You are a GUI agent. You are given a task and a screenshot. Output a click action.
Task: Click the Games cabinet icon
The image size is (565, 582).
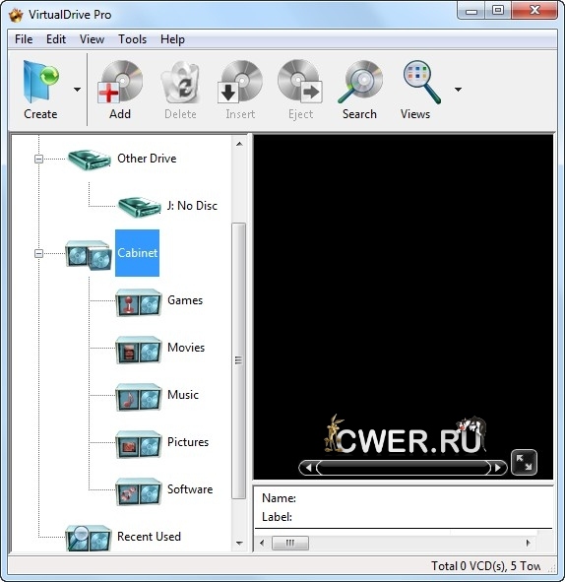(139, 303)
